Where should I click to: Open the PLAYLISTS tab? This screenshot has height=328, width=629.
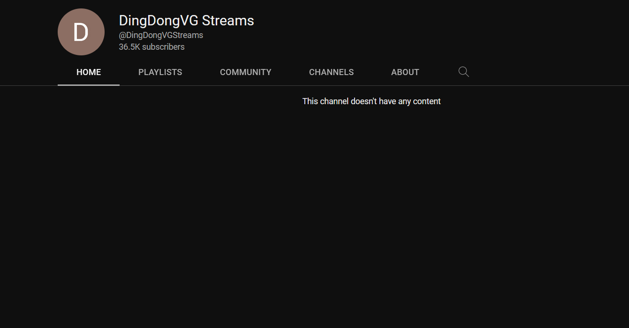tap(160, 72)
